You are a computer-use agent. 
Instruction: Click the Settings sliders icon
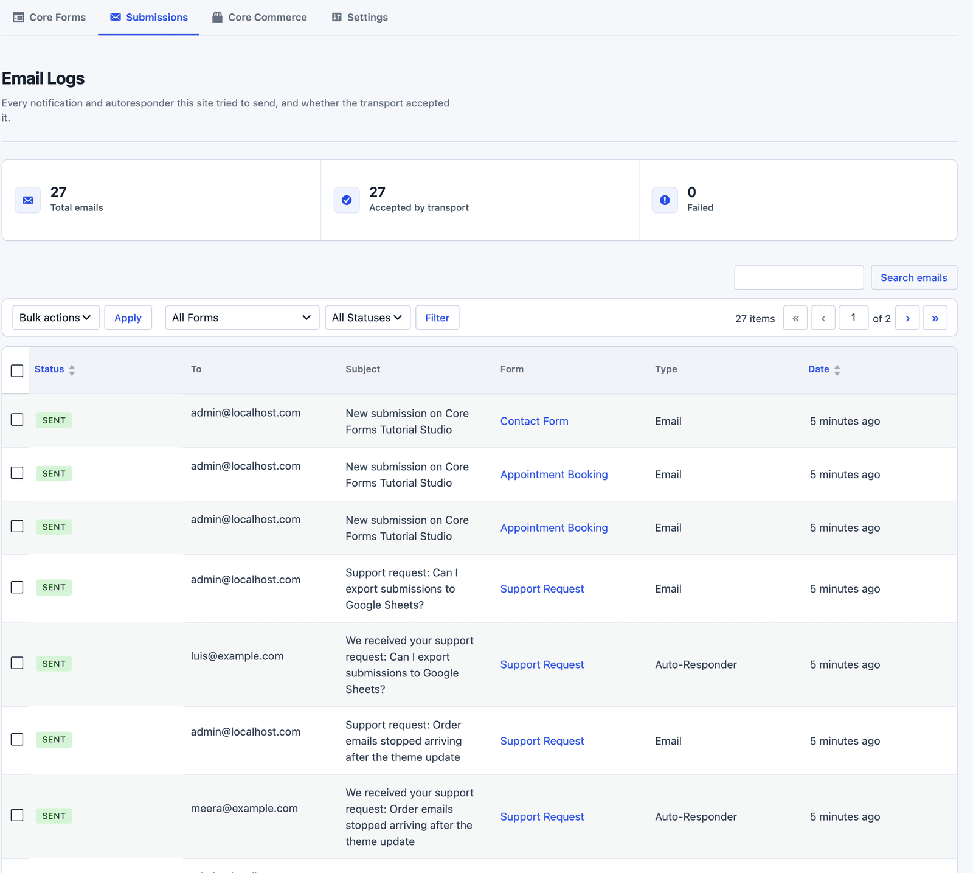(x=336, y=17)
